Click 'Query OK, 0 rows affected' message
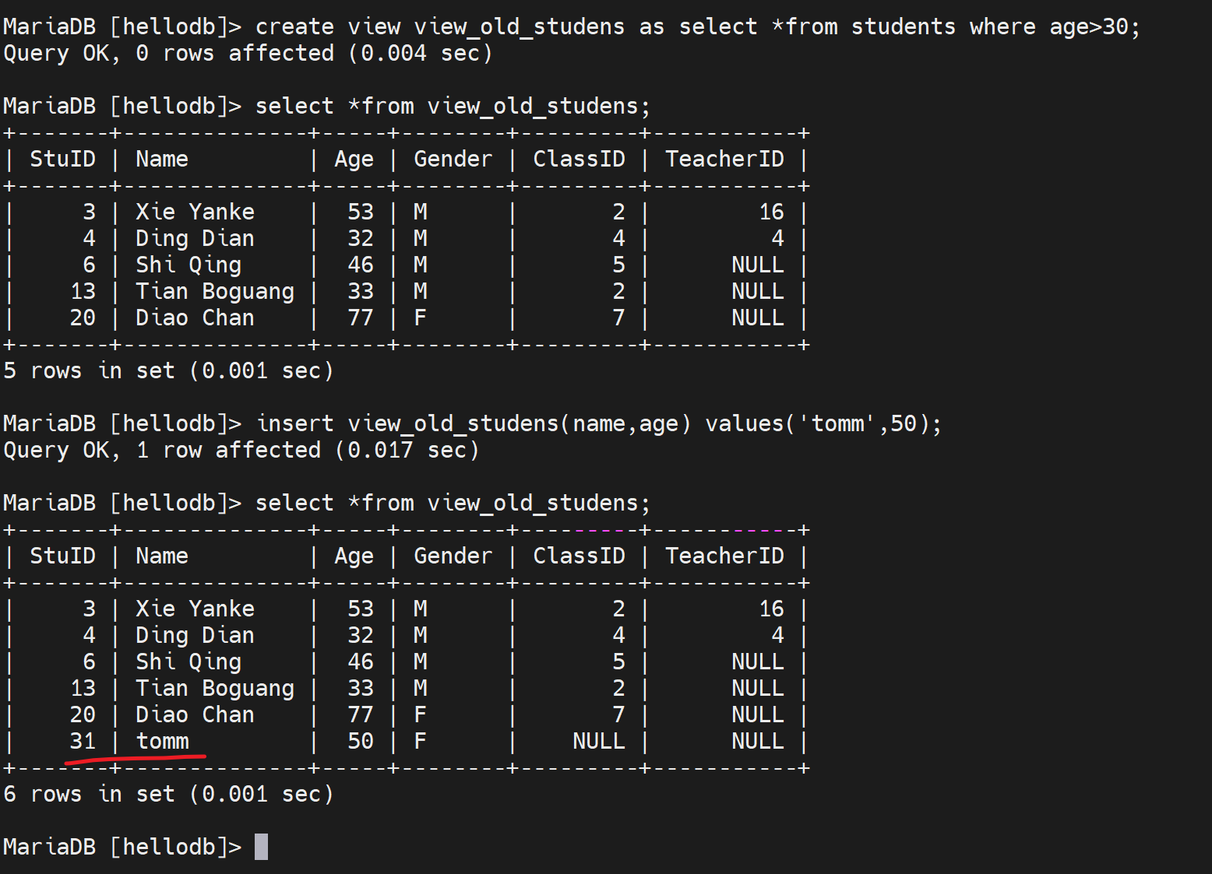This screenshot has width=1212, height=874. 248,53
